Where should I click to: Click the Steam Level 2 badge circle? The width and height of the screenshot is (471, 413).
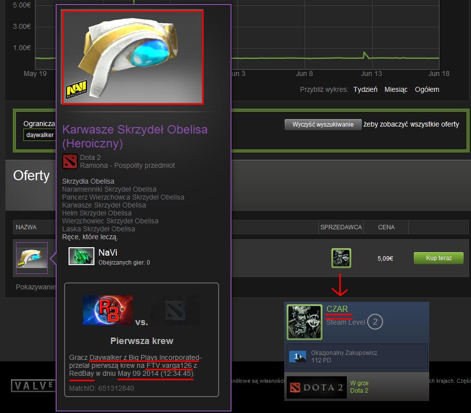(x=375, y=322)
